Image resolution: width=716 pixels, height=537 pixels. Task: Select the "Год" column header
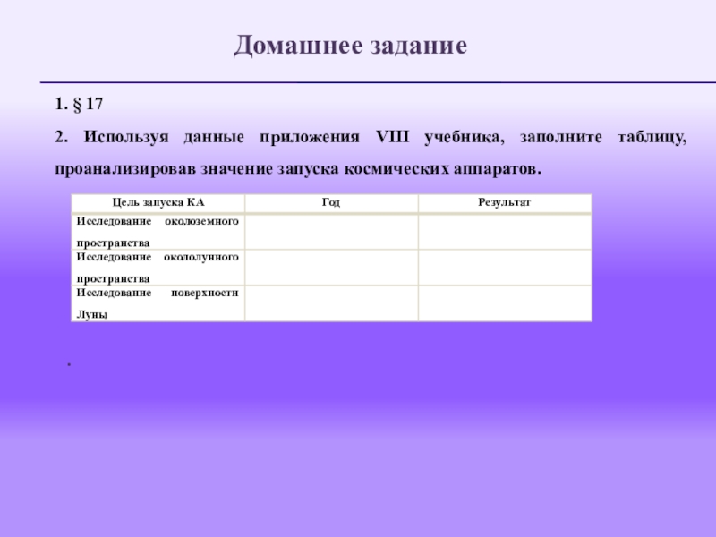[x=330, y=203]
